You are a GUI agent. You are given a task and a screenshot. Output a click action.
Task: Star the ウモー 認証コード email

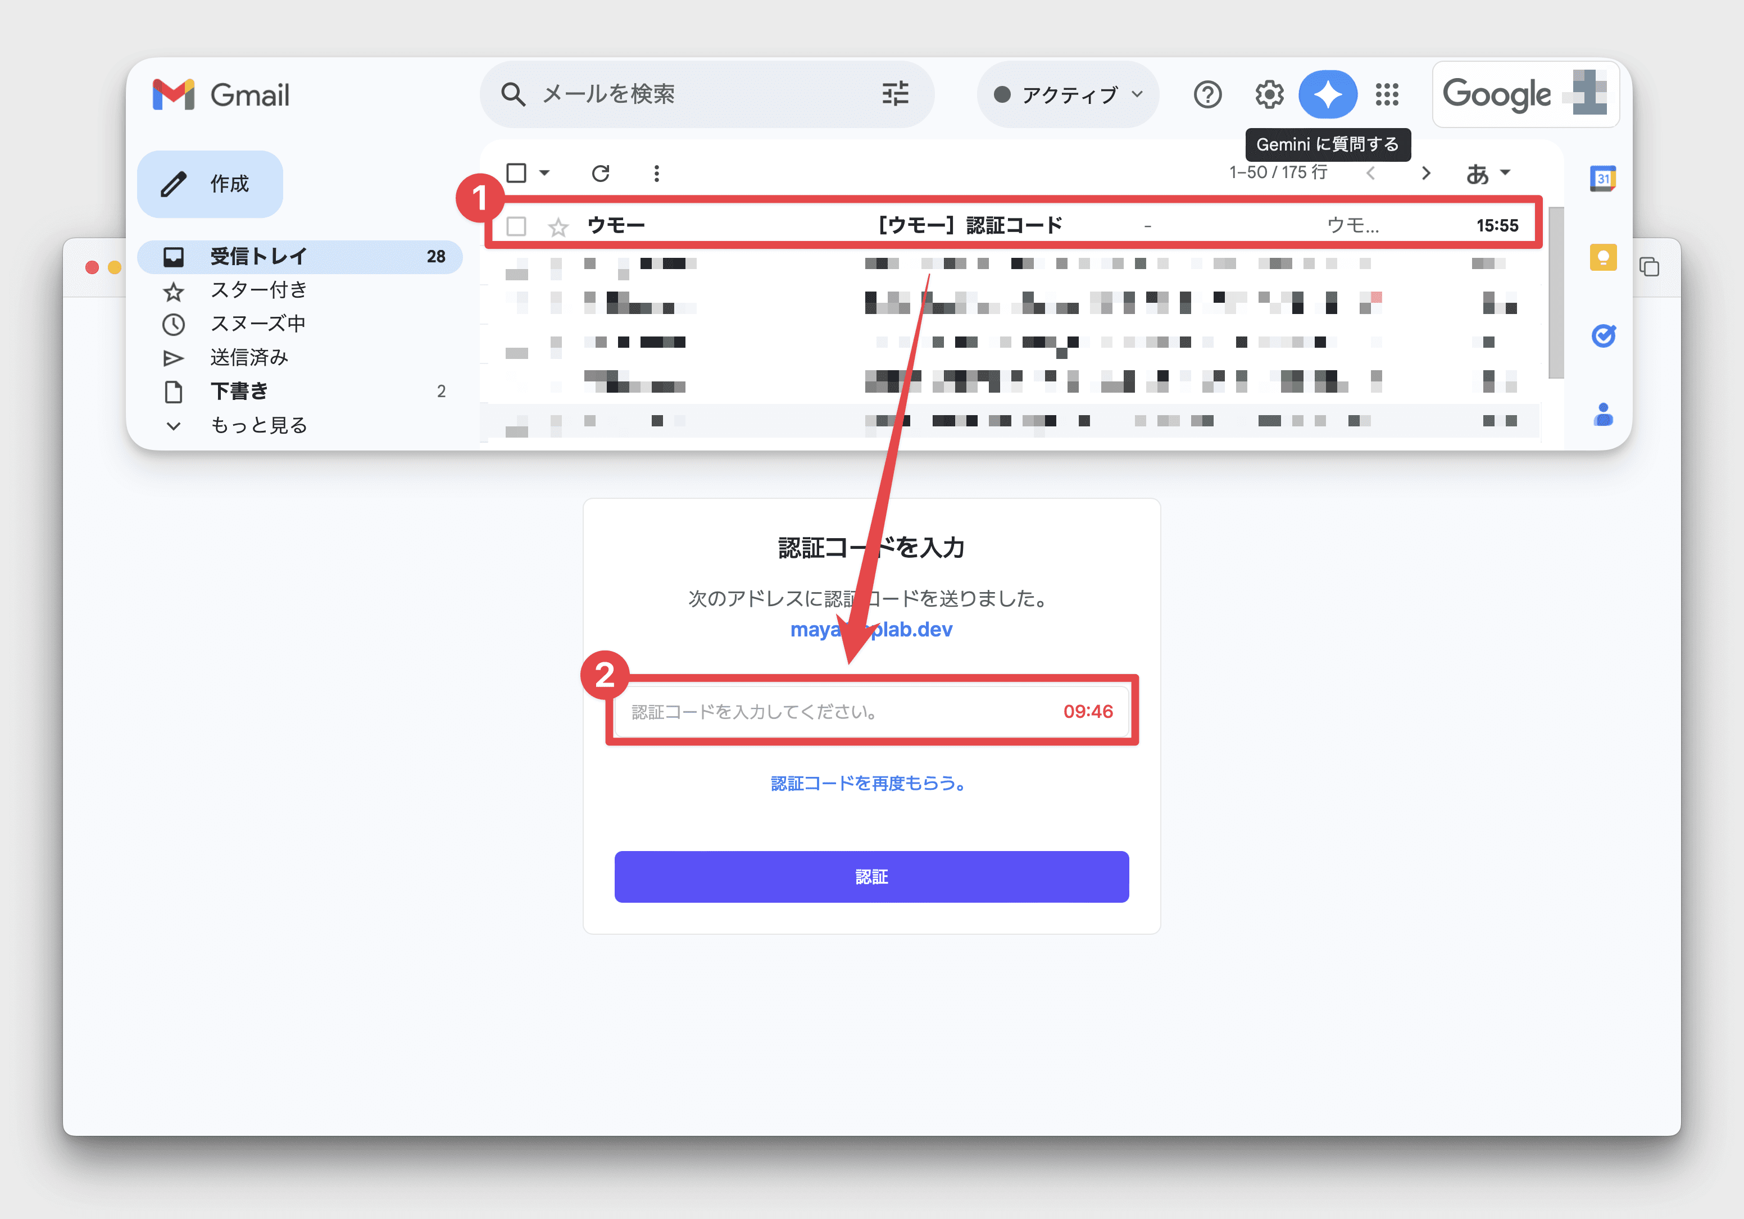click(558, 226)
